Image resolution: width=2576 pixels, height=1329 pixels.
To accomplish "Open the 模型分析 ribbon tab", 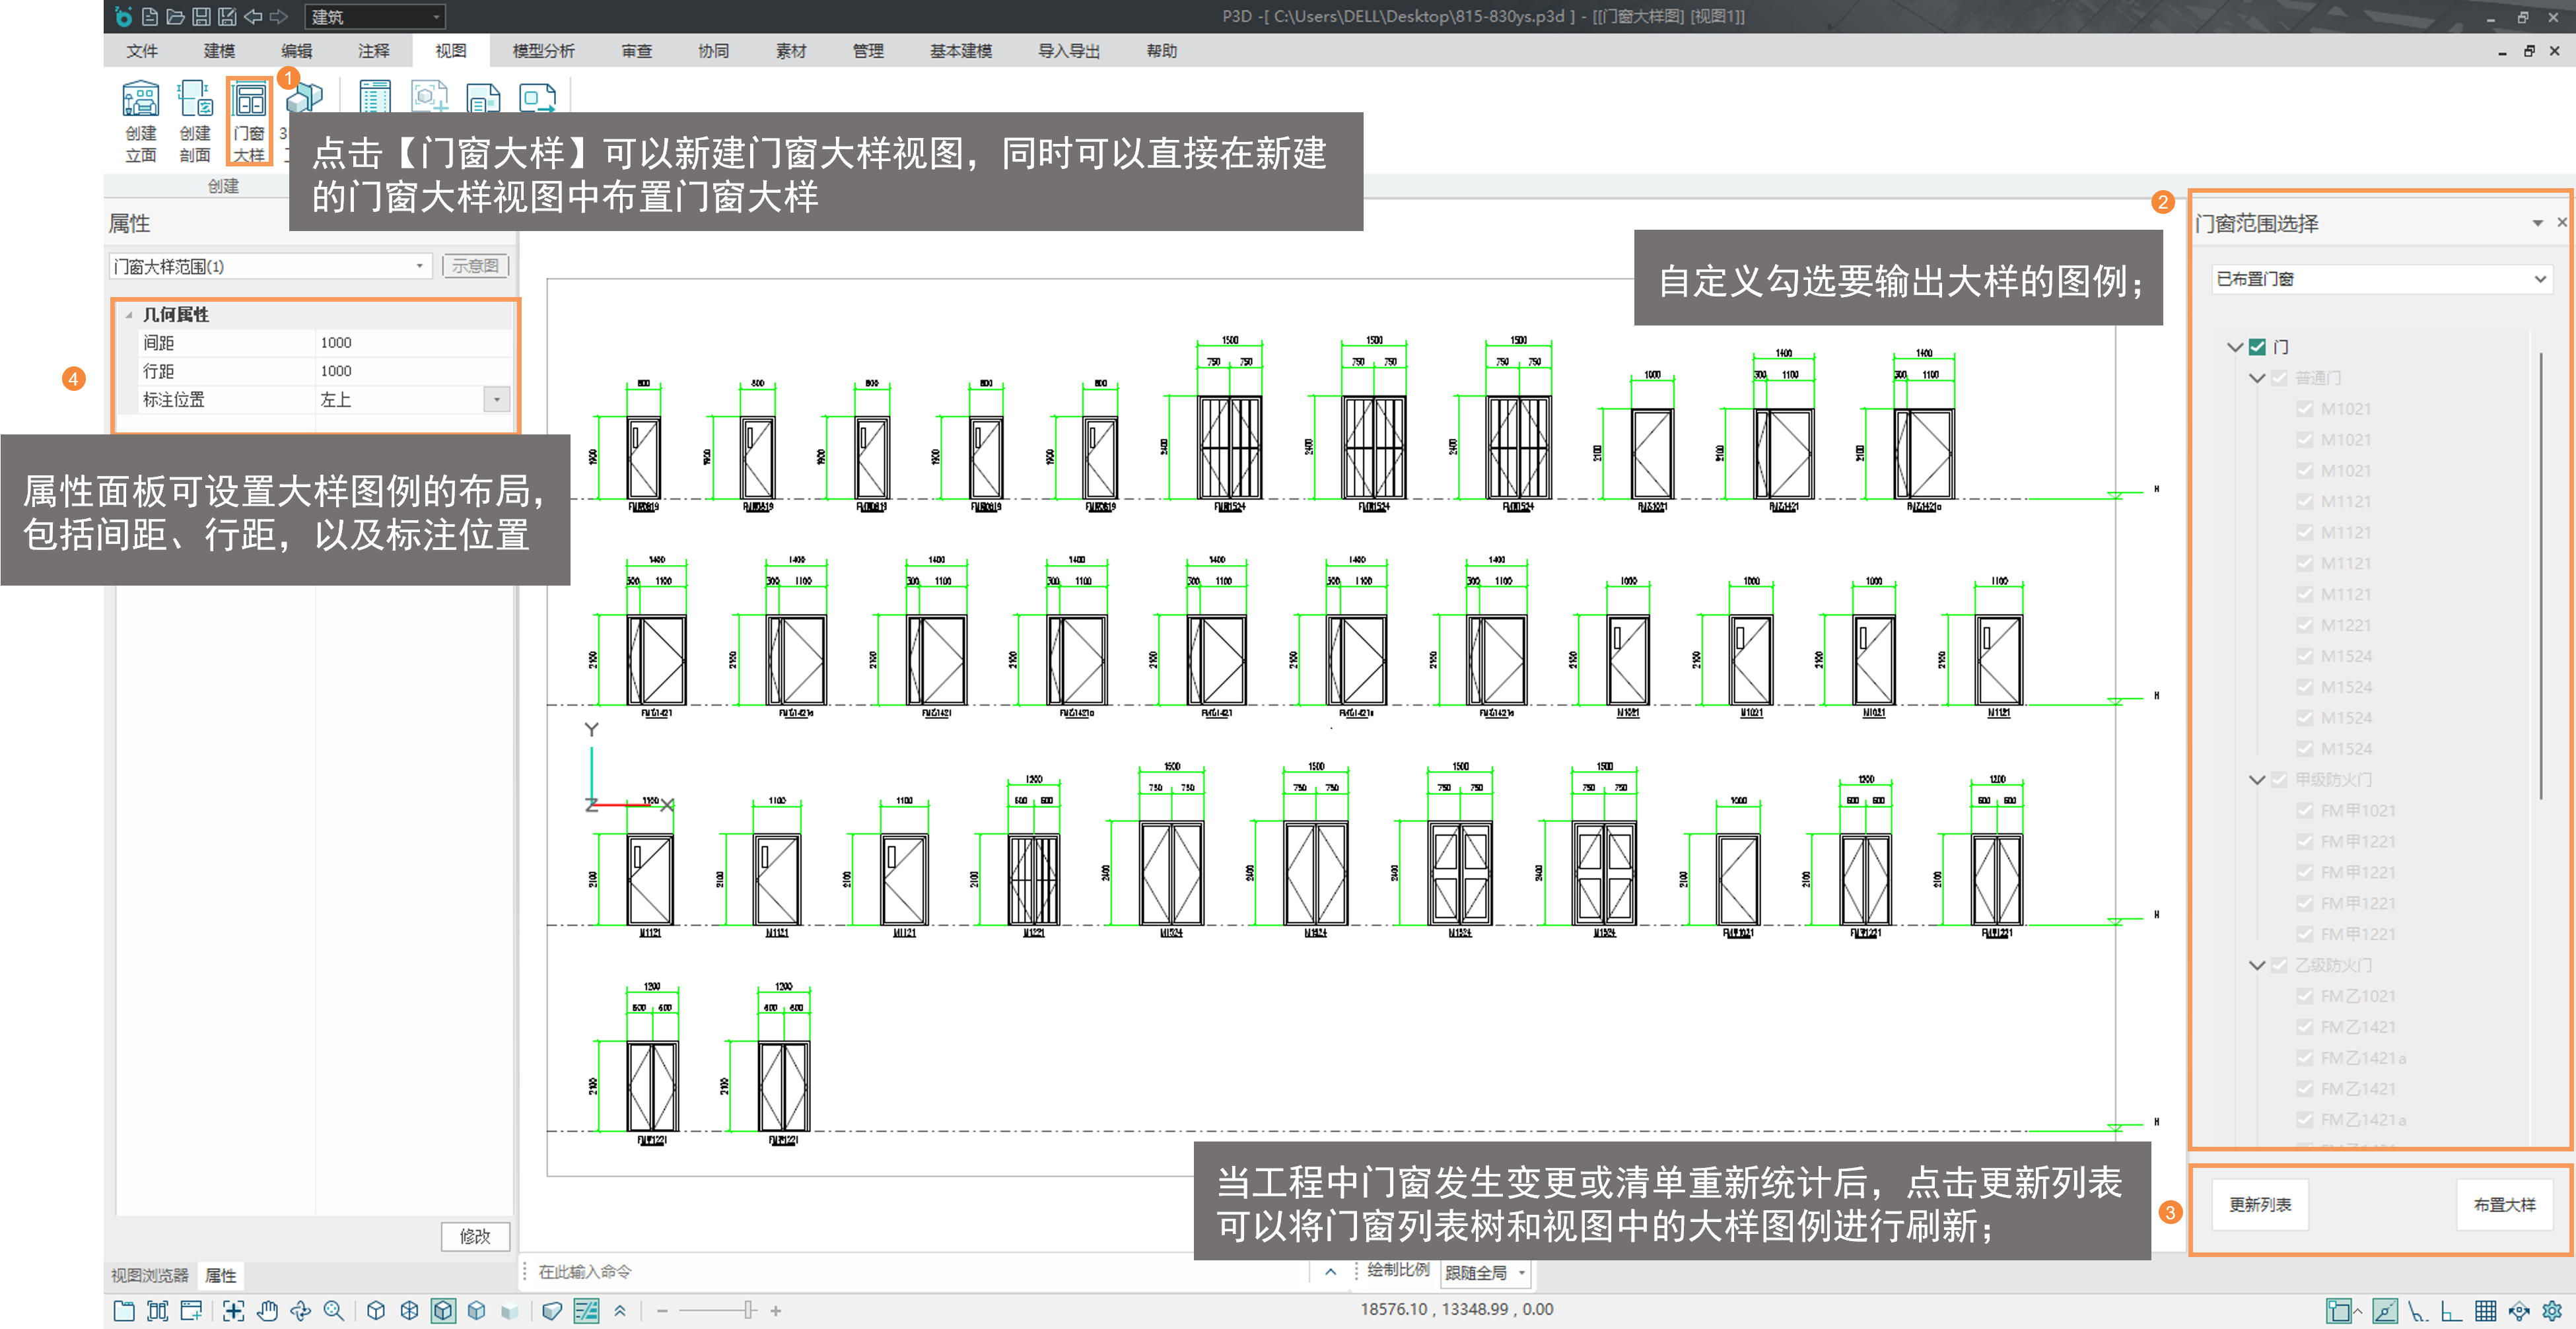I will [x=543, y=51].
